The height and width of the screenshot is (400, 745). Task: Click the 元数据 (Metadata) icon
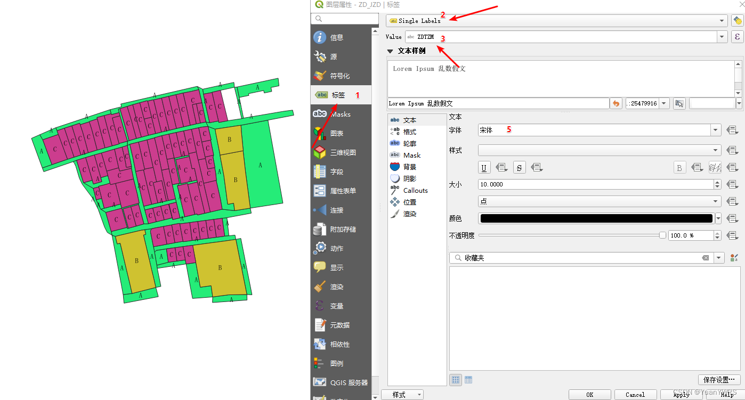pyautogui.click(x=320, y=325)
